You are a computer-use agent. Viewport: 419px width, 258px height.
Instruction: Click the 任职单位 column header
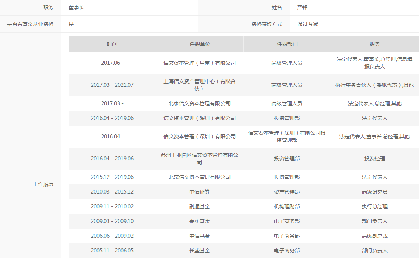pos(200,44)
